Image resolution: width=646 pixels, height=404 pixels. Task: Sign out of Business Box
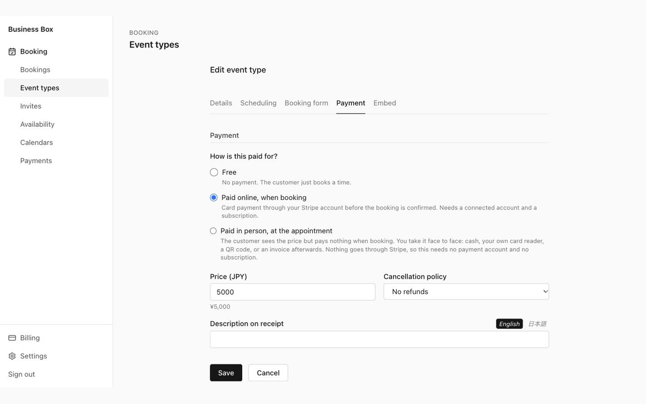pyautogui.click(x=22, y=374)
